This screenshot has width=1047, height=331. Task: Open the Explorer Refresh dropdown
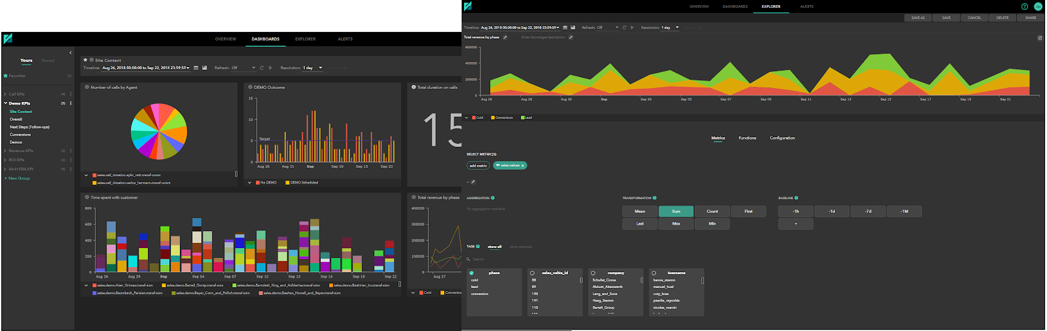(x=609, y=27)
